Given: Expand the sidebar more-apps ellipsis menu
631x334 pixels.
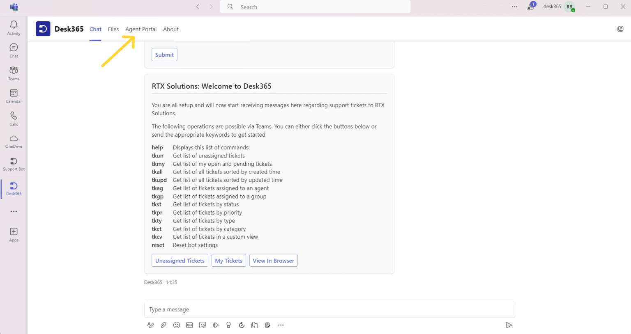Looking at the screenshot, I should pyautogui.click(x=14, y=211).
